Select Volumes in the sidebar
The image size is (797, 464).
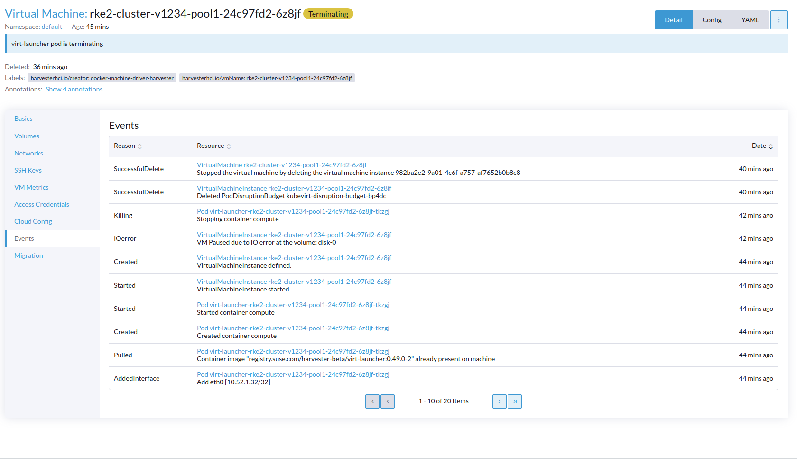(x=27, y=136)
